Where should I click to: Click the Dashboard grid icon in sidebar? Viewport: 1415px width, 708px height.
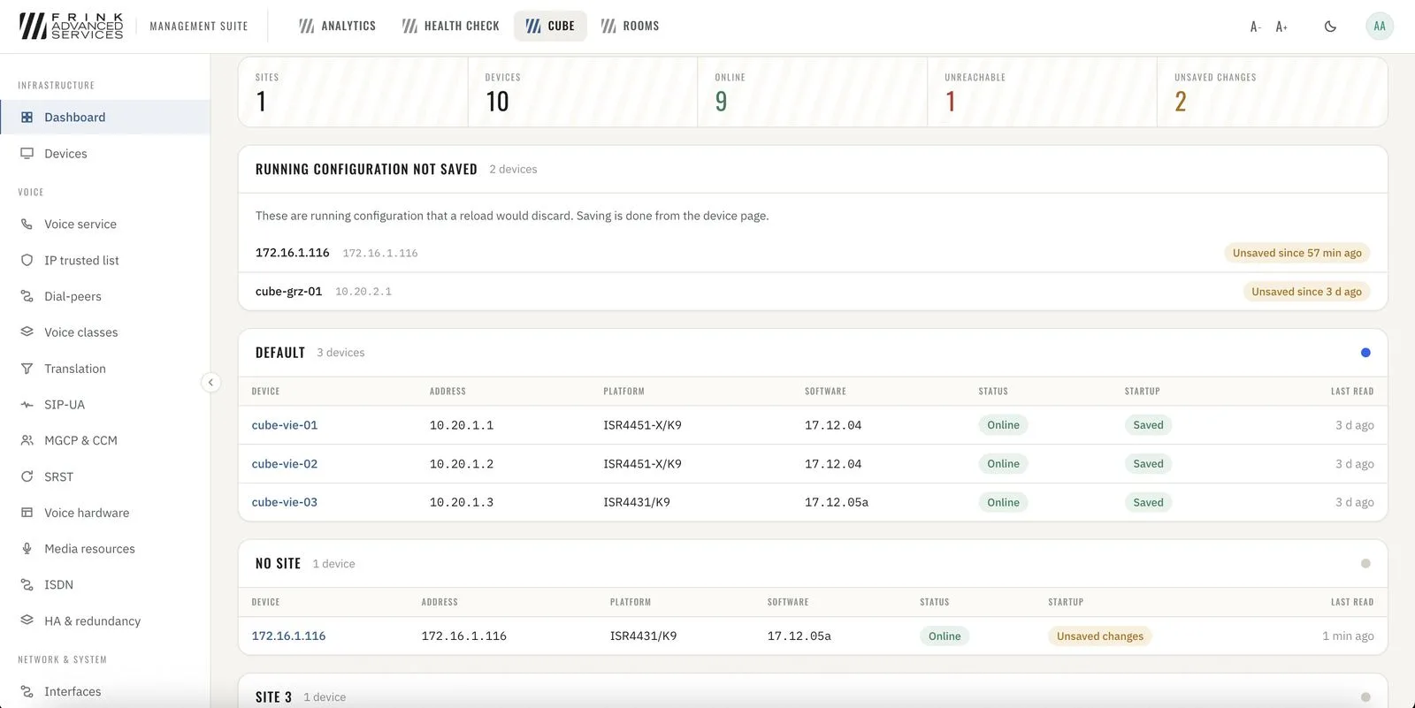pyautogui.click(x=27, y=118)
